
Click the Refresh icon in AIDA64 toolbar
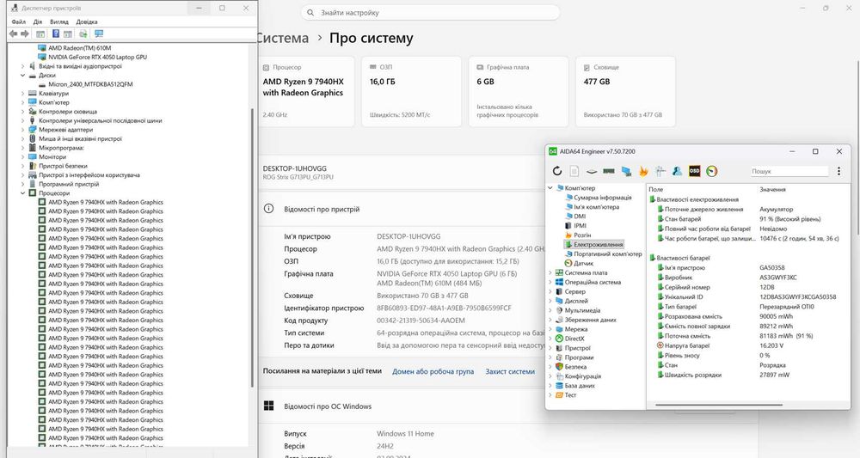[x=557, y=172]
